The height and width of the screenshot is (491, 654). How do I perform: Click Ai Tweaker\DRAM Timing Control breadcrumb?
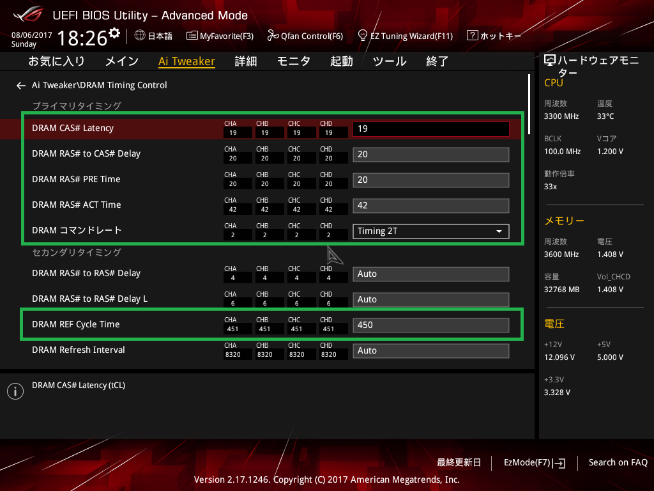99,85
